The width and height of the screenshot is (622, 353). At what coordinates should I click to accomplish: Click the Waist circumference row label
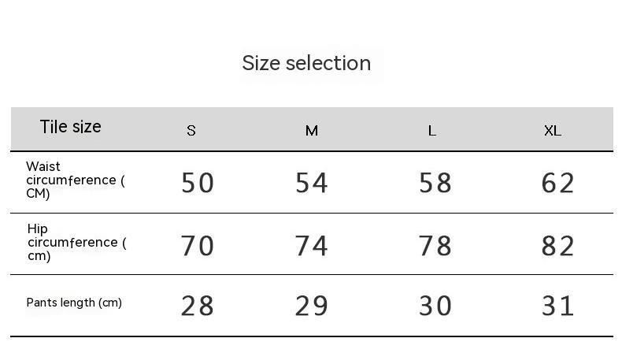coord(75,180)
